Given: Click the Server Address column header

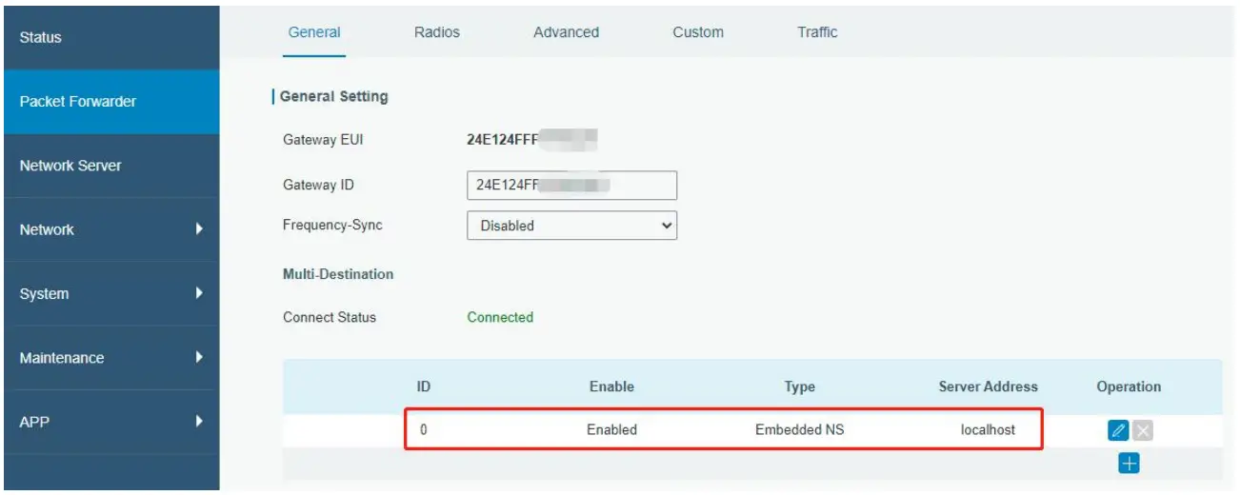Looking at the screenshot, I should point(988,386).
